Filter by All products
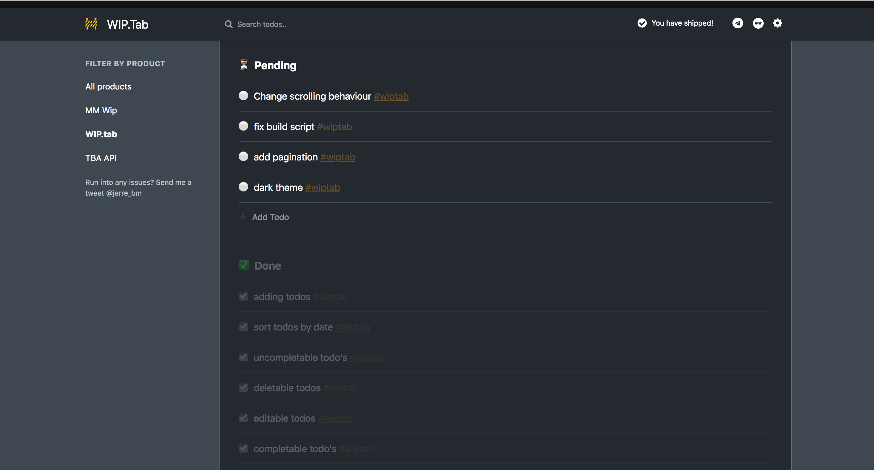The width and height of the screenshot is (874, 470). 108,86
